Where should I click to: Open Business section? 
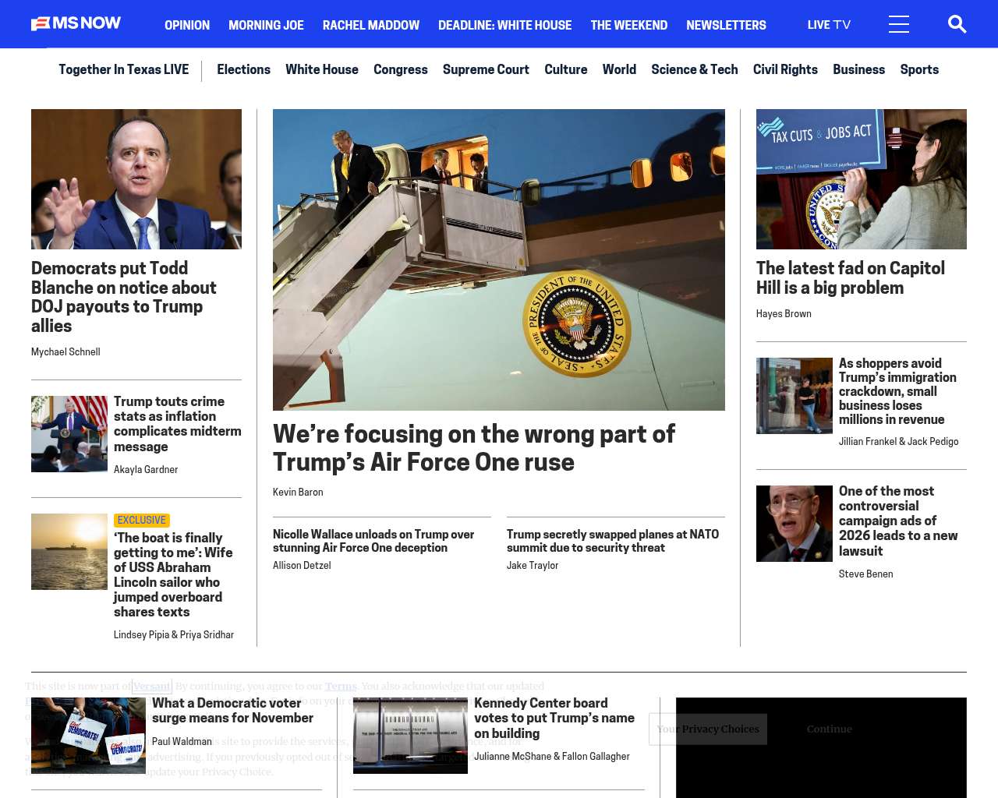click(x=858, y=69)
